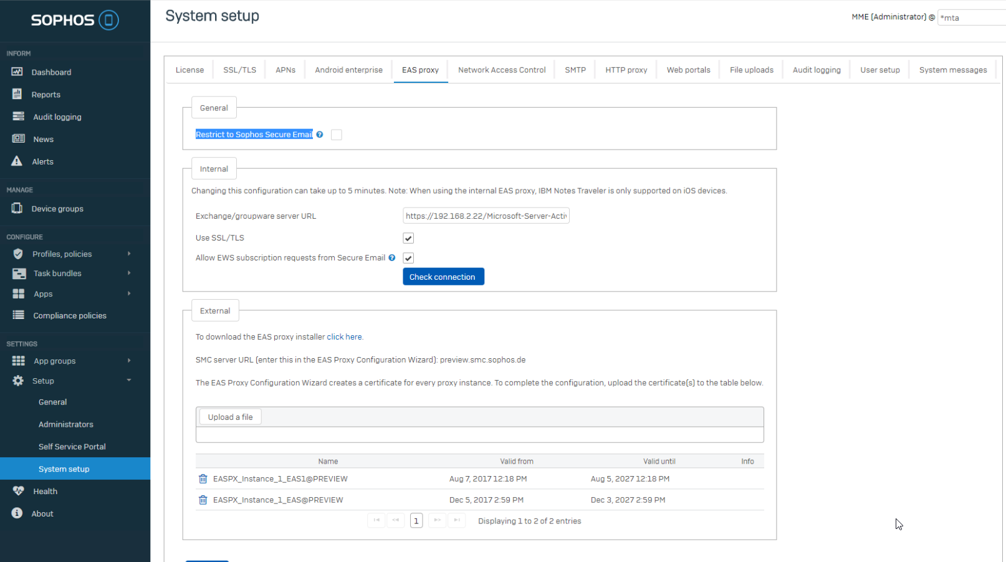Click the Audit logging sidebar icon
Screen dimensions: 1006x562
tap(18, 117)
